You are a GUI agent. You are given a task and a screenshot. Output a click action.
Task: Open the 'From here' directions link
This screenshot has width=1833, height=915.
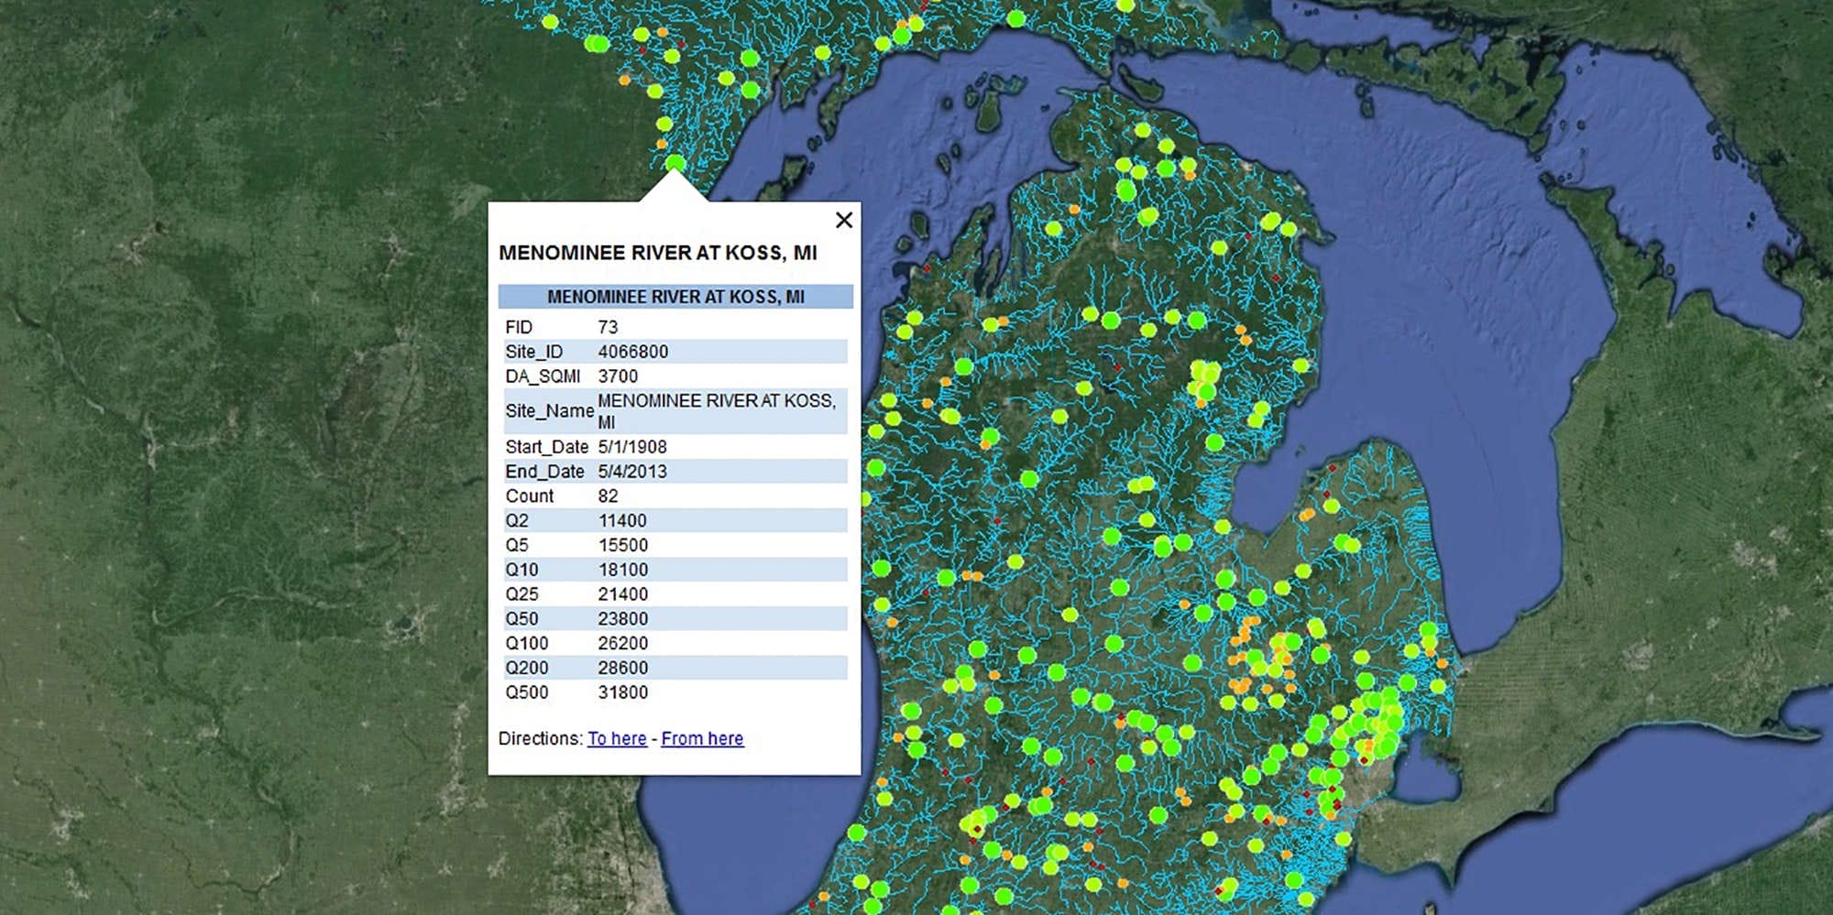702,738
